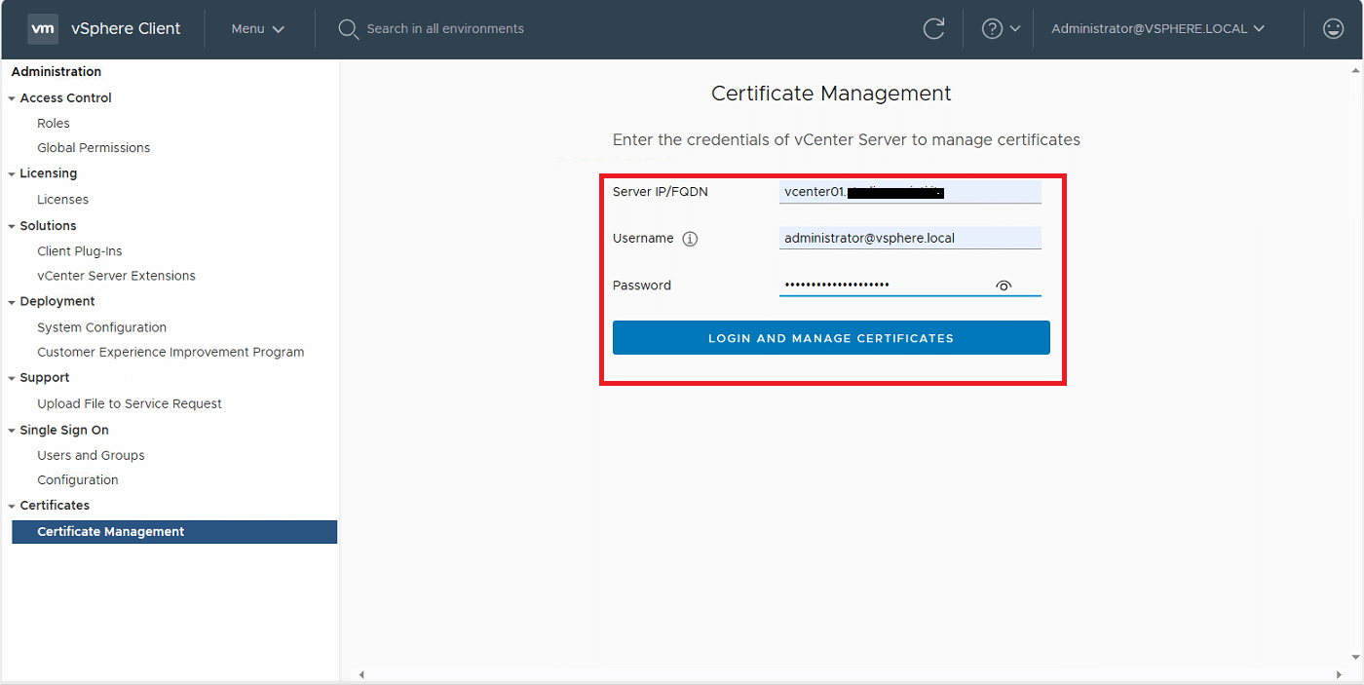The image size is (1364, 685).
Task: Select Certificate Management in sidebar
Action: tap(174, 531)
